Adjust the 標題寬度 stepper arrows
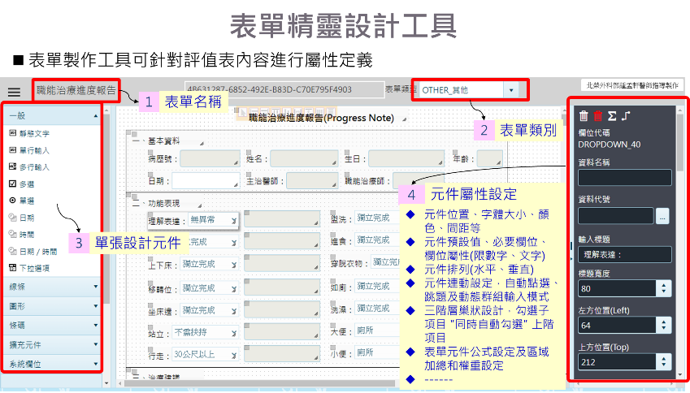The width and height of the screenshot is (690, 393). pos(664,288)
